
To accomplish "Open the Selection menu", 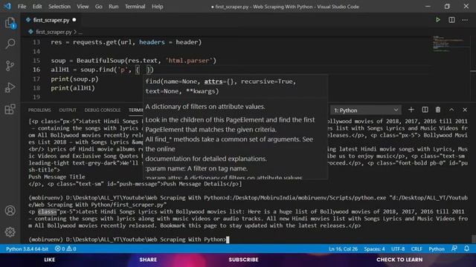I will pos(59,7).
